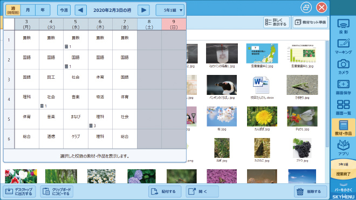Select the かまきり.jpg mantis thumbnail
Viewport: 356px width, 200px height.
click(x=302, y=85)
